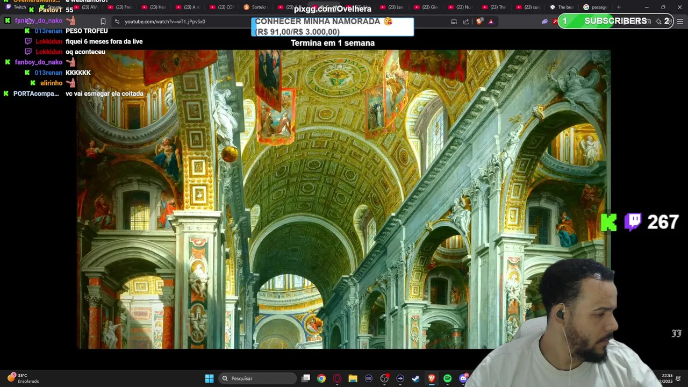Click chat message 'vc vai esmagar ela coitada'
The height and width of the screenshot is (387, 688).
tap(104, 94)
